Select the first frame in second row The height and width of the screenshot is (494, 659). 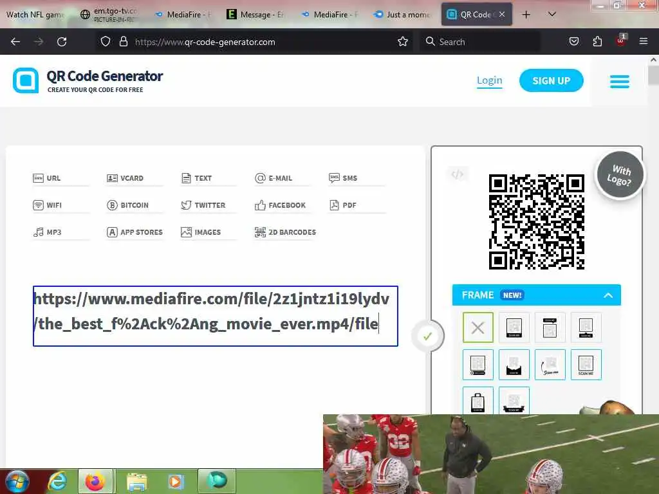(478, 364)
